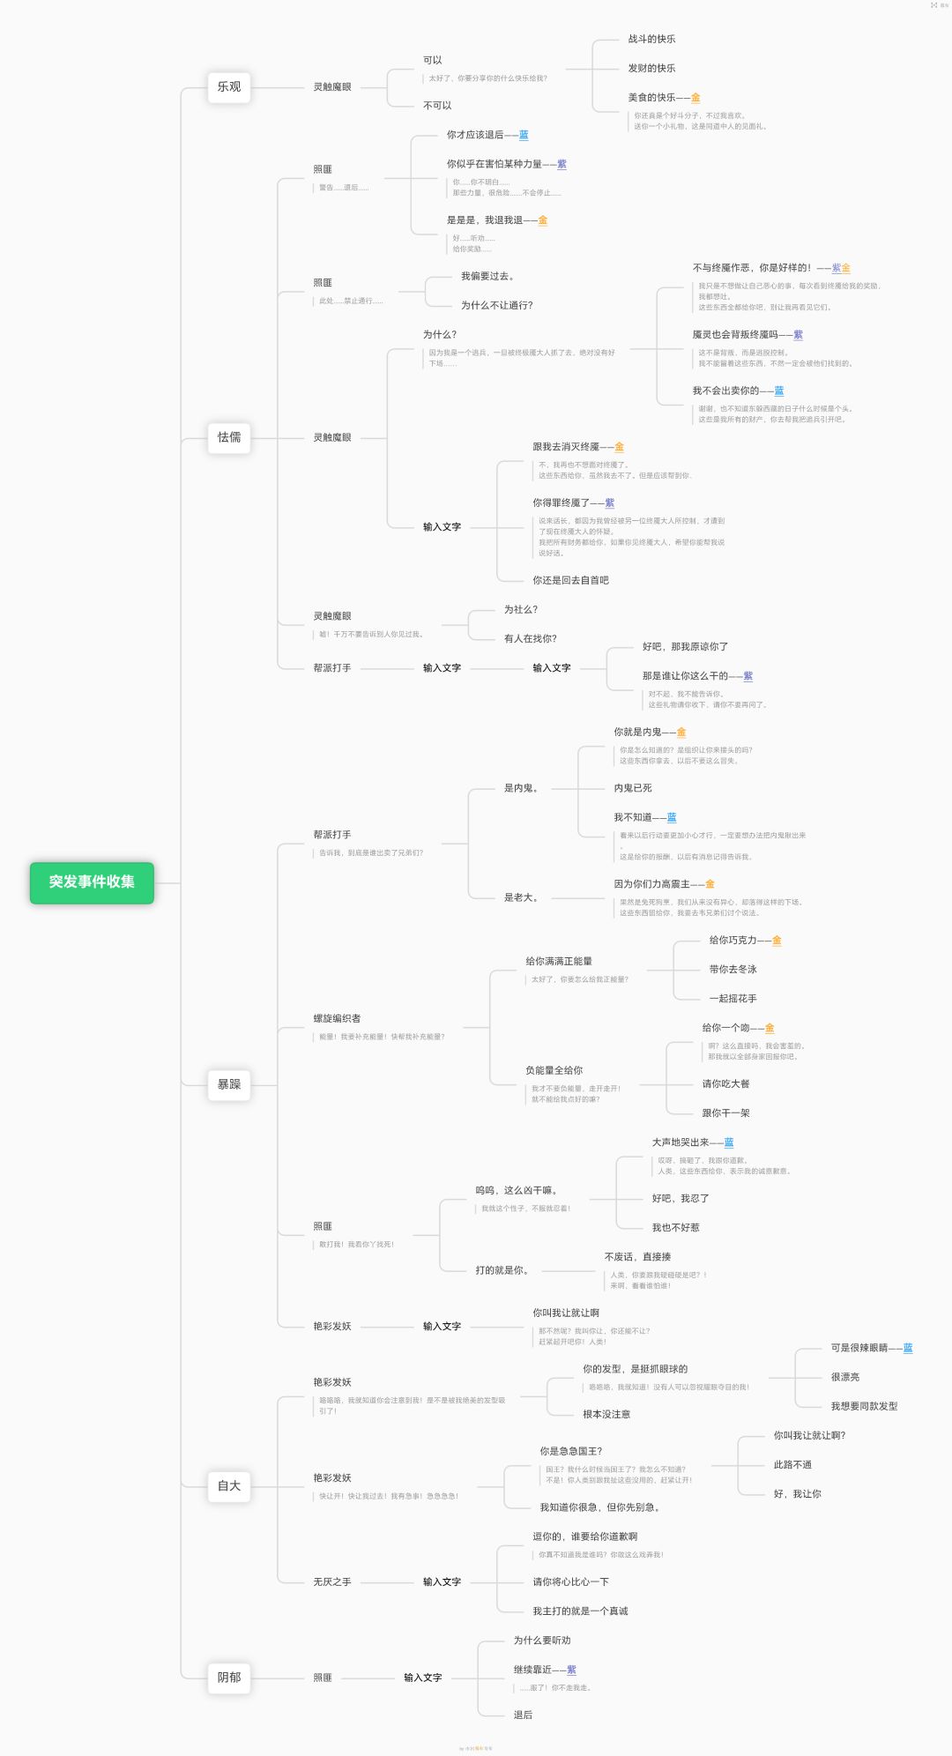Click the 金 link beside 跟我去消灭终魇
Image resolution: width=952 pixels, height=1756 pixels.
[x=619, y=448]
